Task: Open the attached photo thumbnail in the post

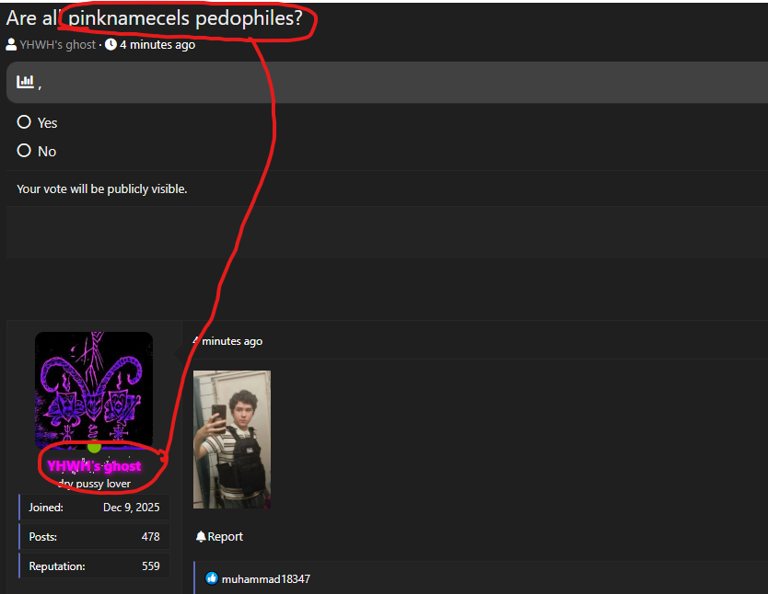Action: click(232, 439)
